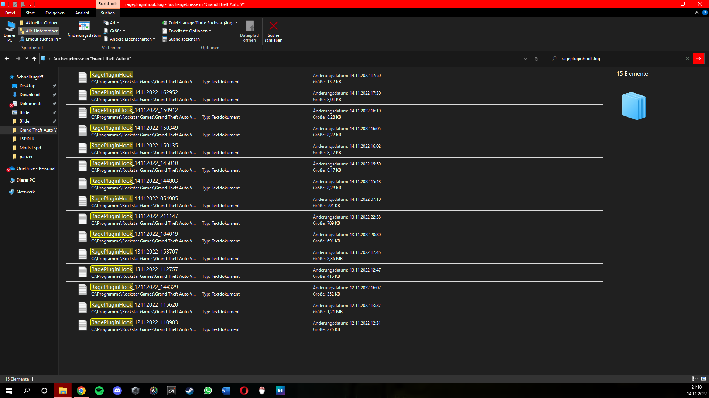Open LSPDFR folder in quick access

point(27,139)
